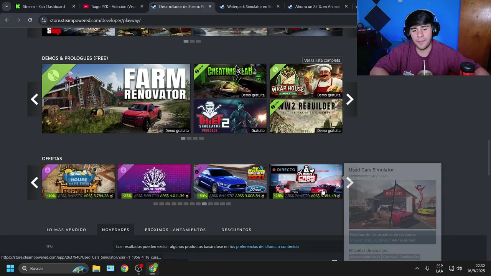
Task: Click the browser forward arrow
Action: point(18,20)
